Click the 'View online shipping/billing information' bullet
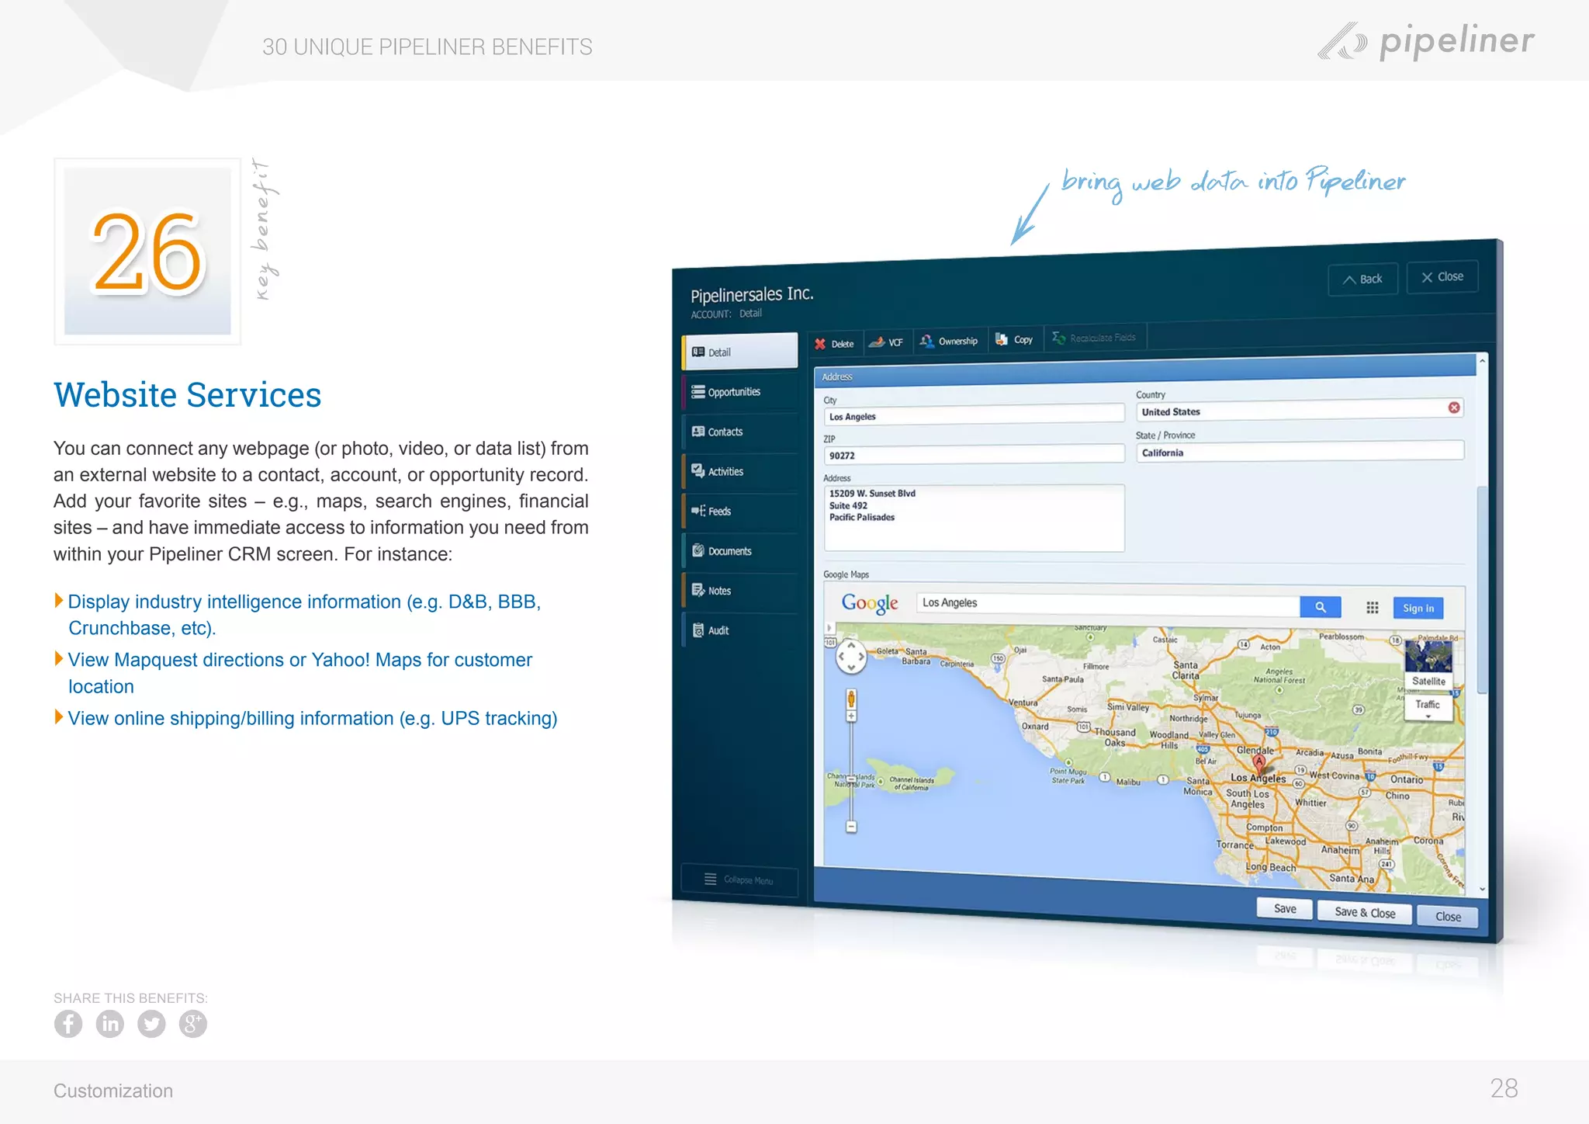Viewport: 1589px width, 1124px height. (306, 718)
